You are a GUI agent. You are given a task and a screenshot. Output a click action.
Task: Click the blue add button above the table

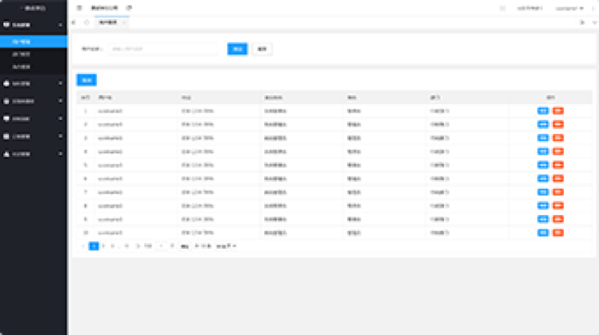86,80
